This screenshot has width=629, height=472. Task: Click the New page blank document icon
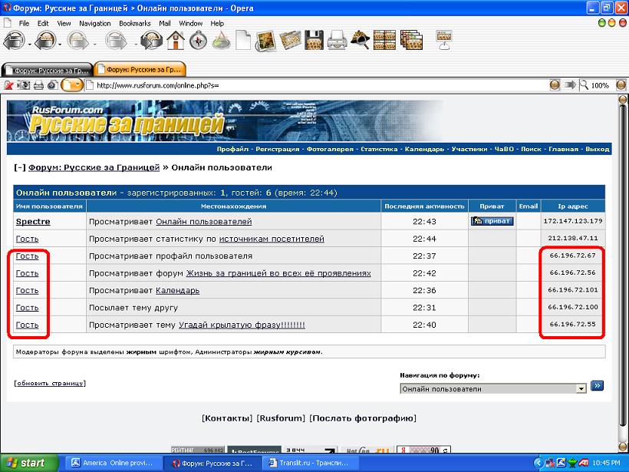click(242, 40)
